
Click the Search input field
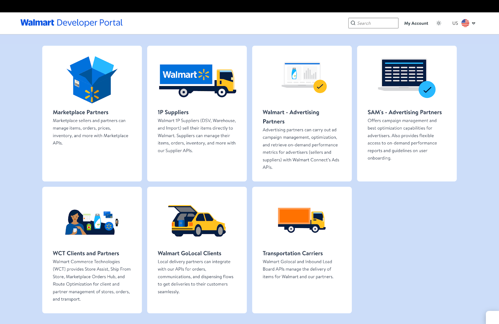click(373, 23)
